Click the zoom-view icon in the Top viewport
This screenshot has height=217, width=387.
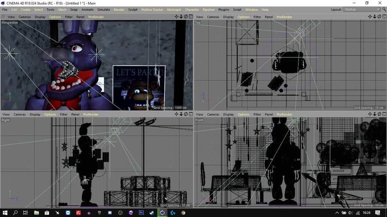(375, 17)
